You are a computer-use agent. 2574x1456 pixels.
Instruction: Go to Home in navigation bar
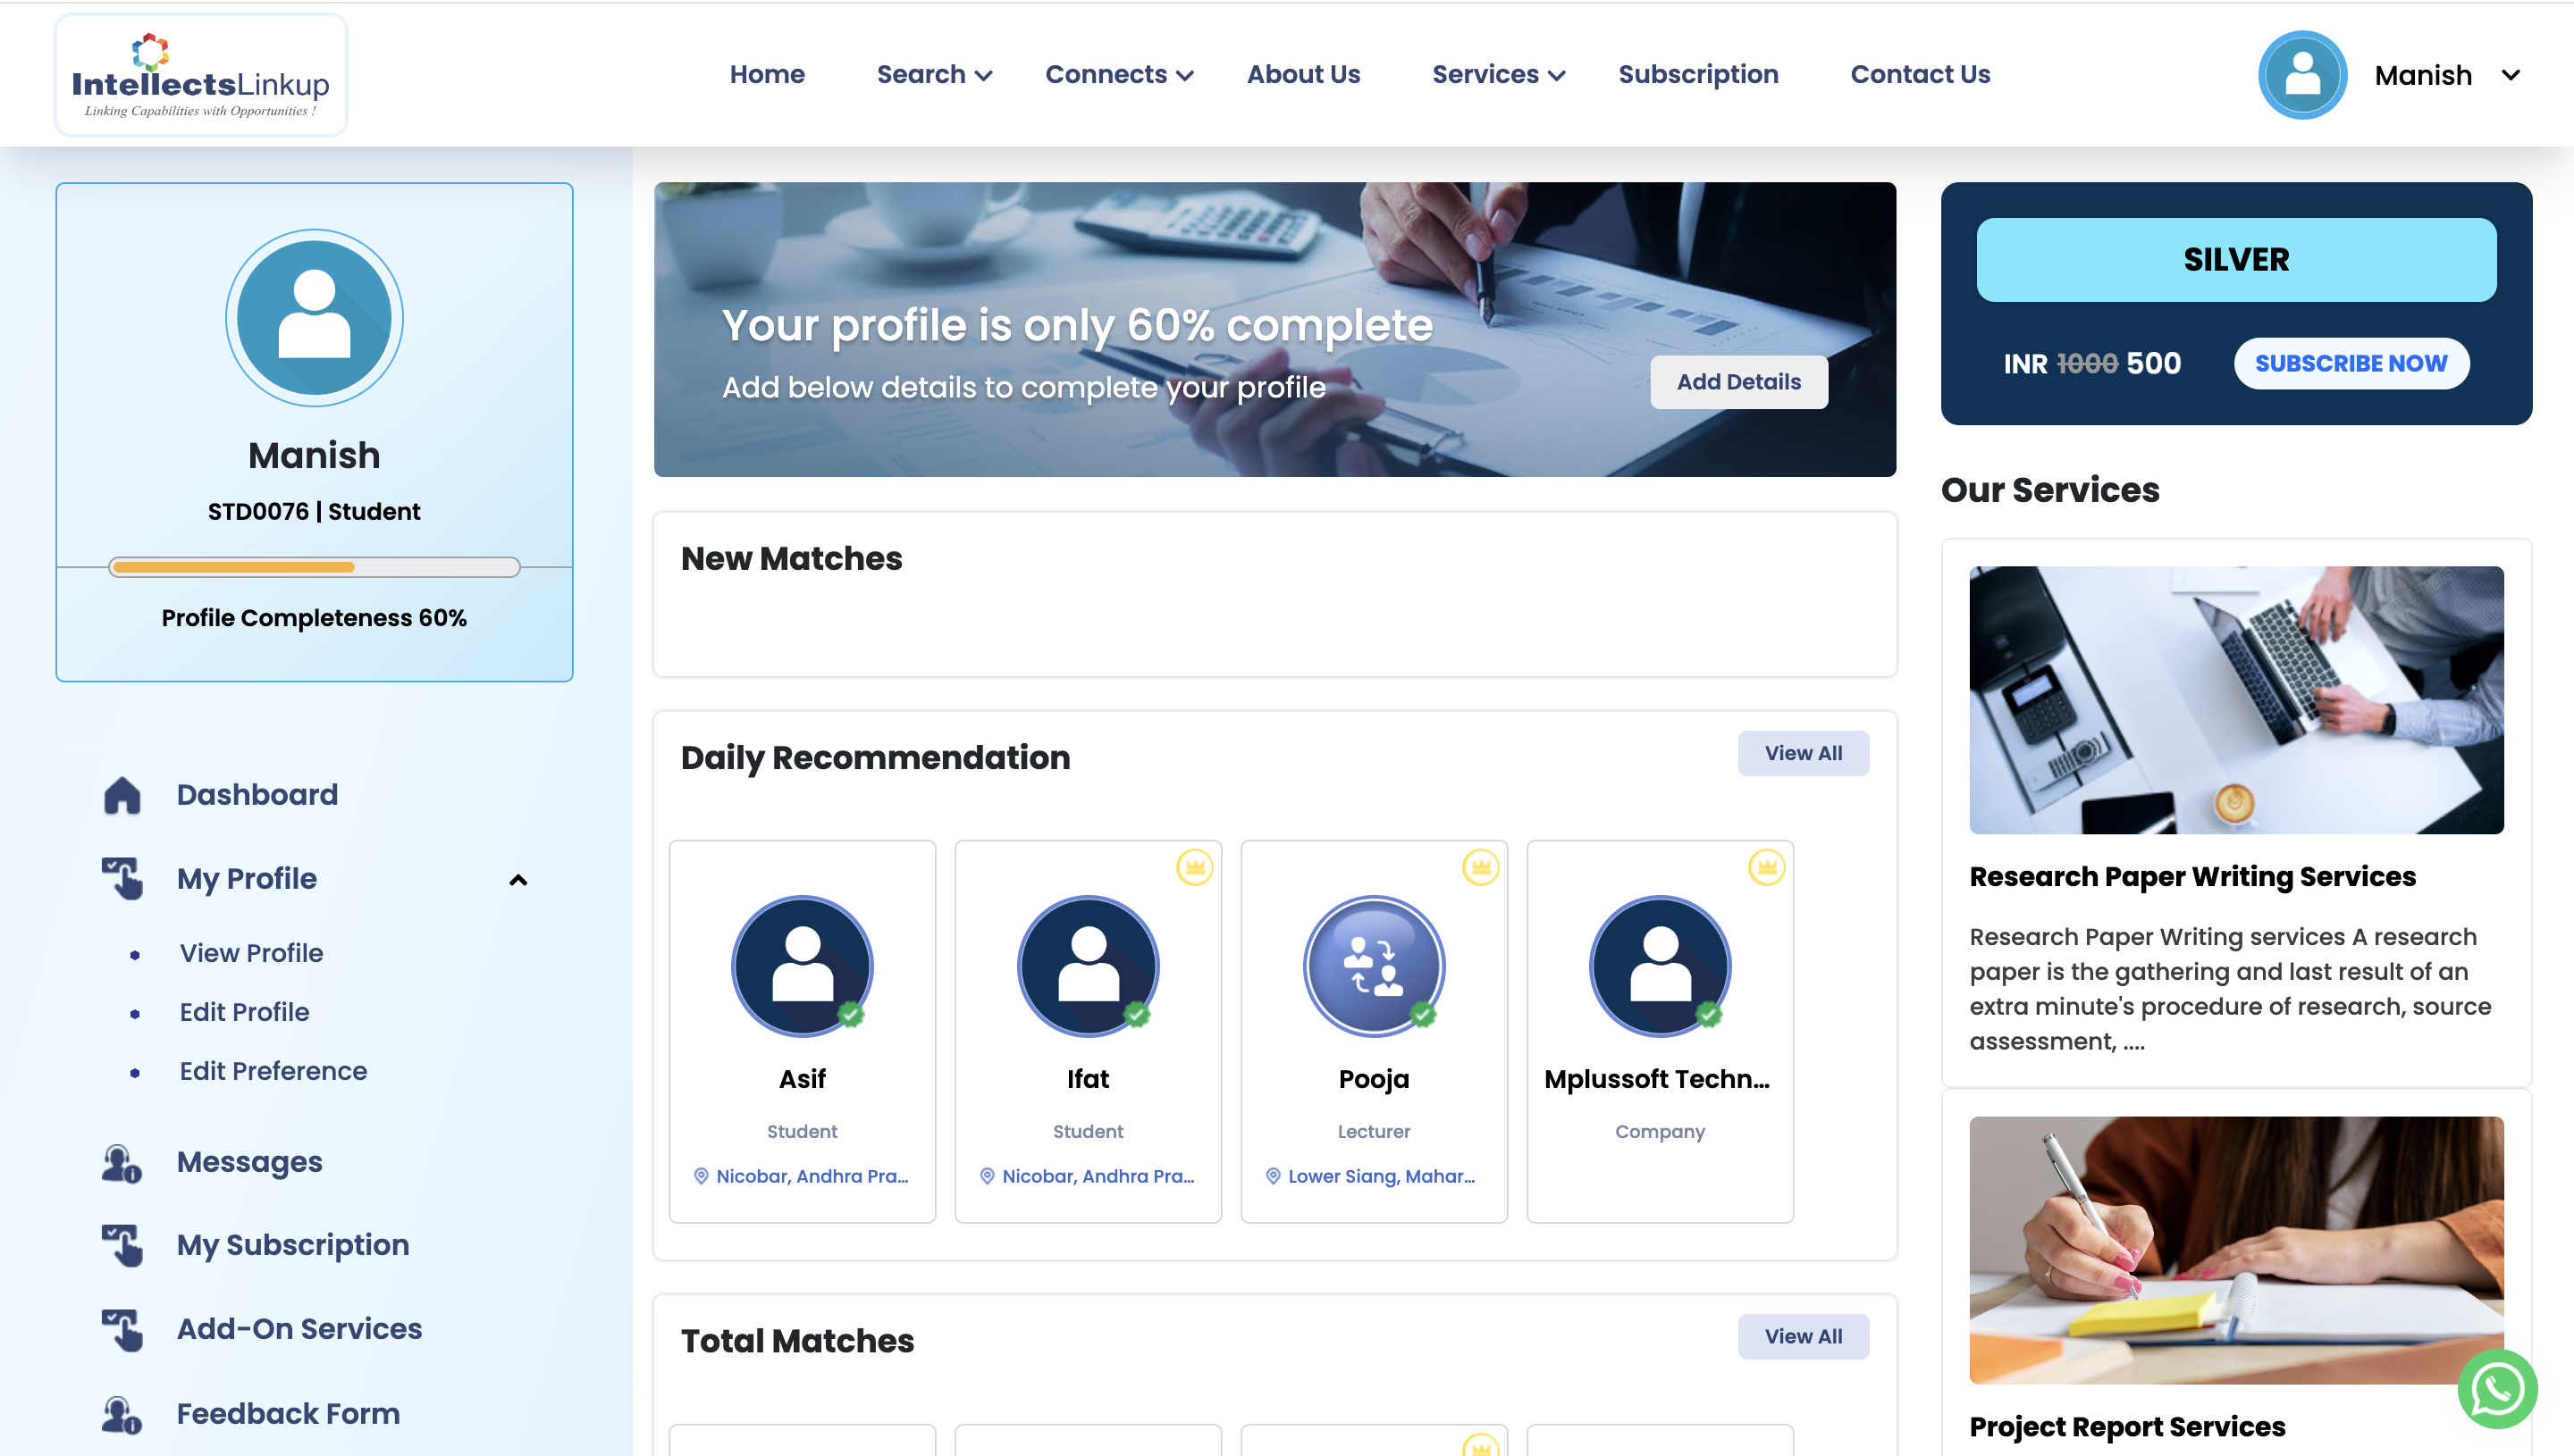point(768,75)
